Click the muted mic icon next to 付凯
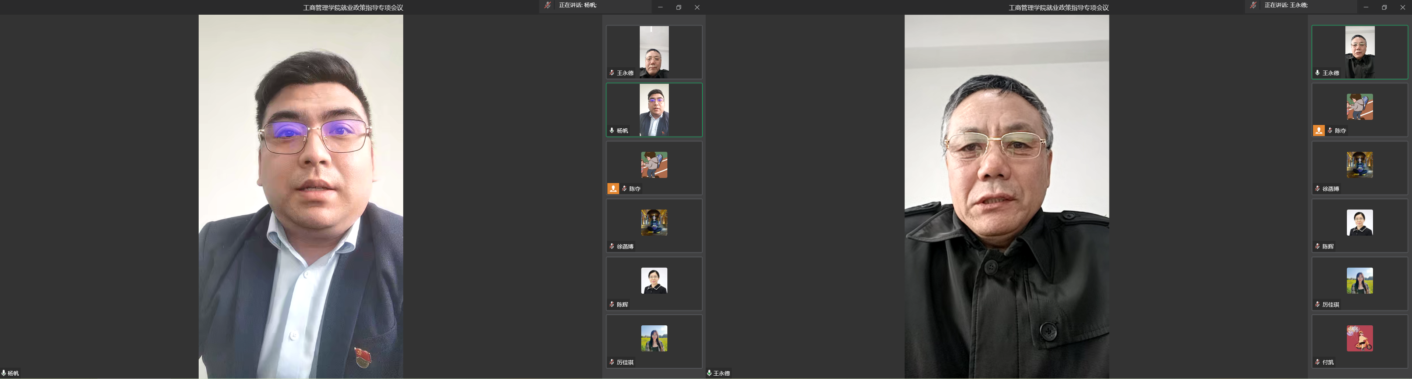1412x379 pixels. point(1317,362)
